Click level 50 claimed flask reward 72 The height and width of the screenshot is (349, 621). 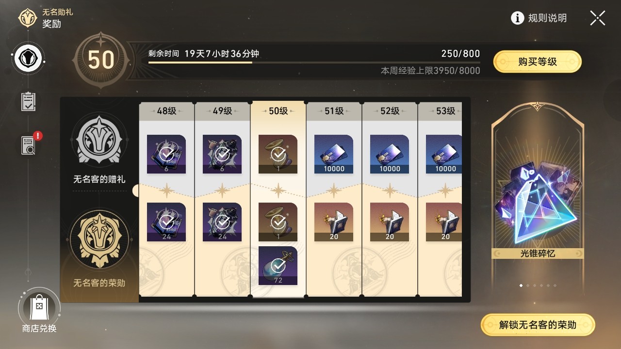point(278,266)
